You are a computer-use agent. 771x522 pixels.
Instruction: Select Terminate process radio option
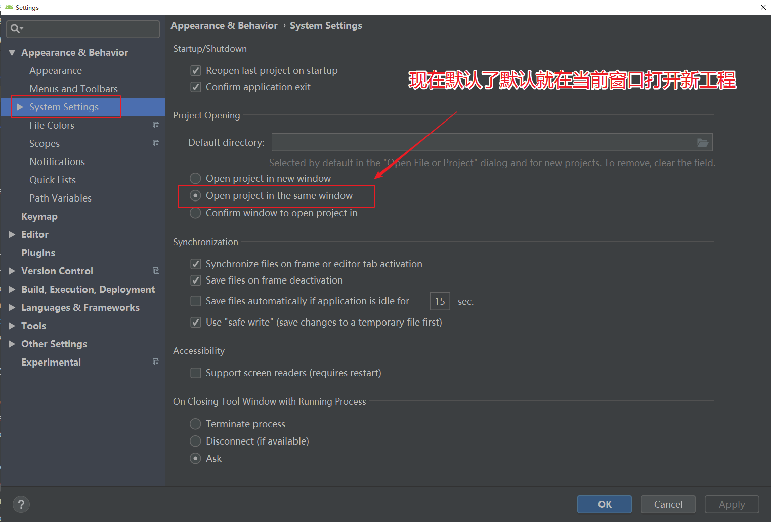click(x=195, y=424)
